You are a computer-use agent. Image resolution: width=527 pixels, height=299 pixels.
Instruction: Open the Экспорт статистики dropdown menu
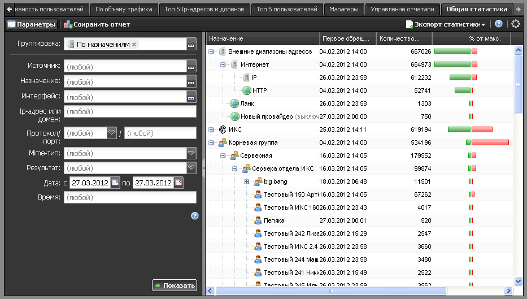point(446,24)
